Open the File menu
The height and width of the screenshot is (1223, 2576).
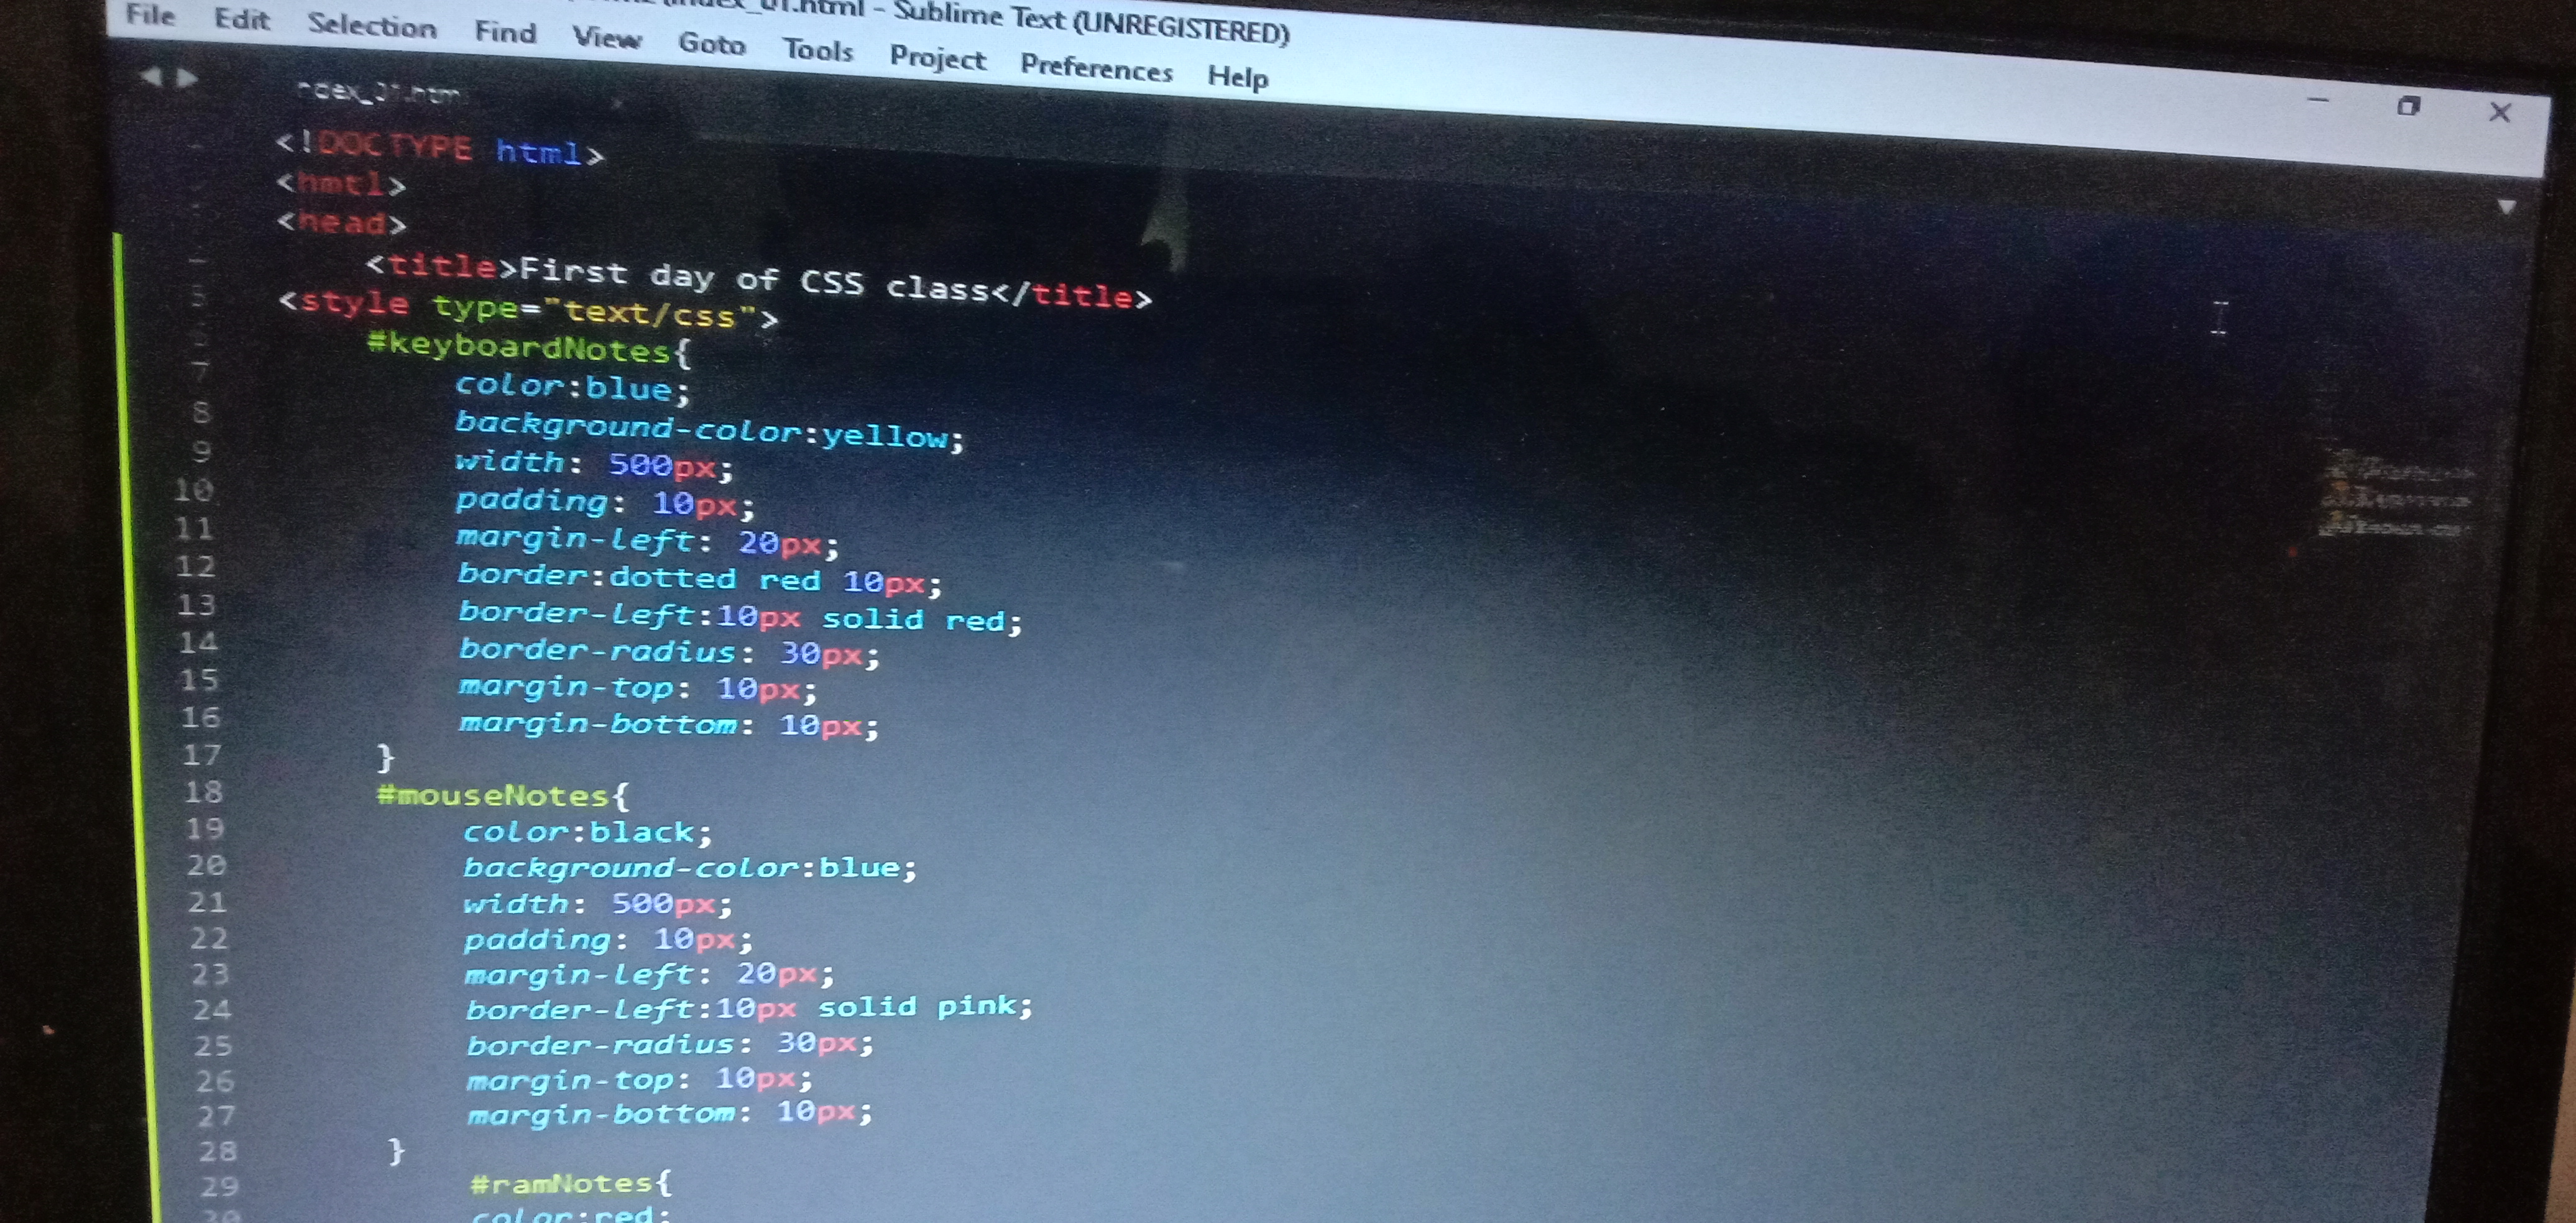coord(150,15)
